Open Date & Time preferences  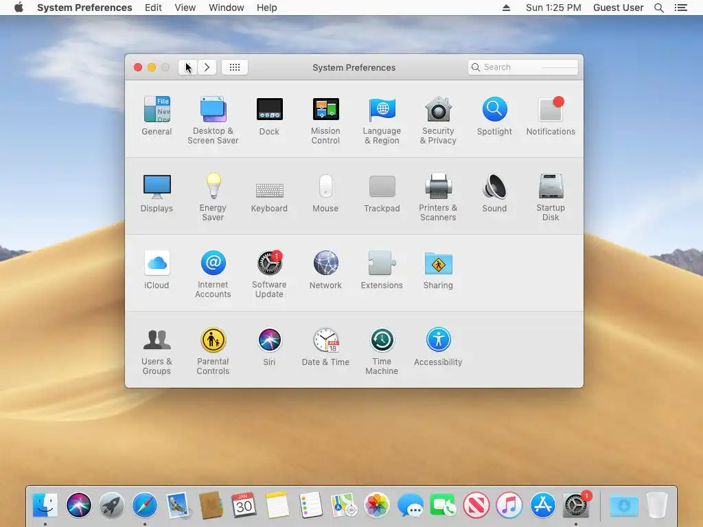click(325, 347)
